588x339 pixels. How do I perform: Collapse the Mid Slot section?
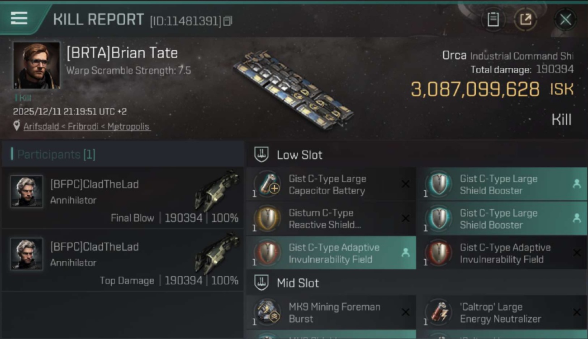coord(262,283)
